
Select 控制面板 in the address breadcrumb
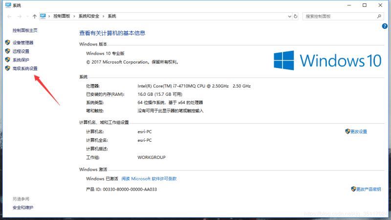tap(62, 16)
